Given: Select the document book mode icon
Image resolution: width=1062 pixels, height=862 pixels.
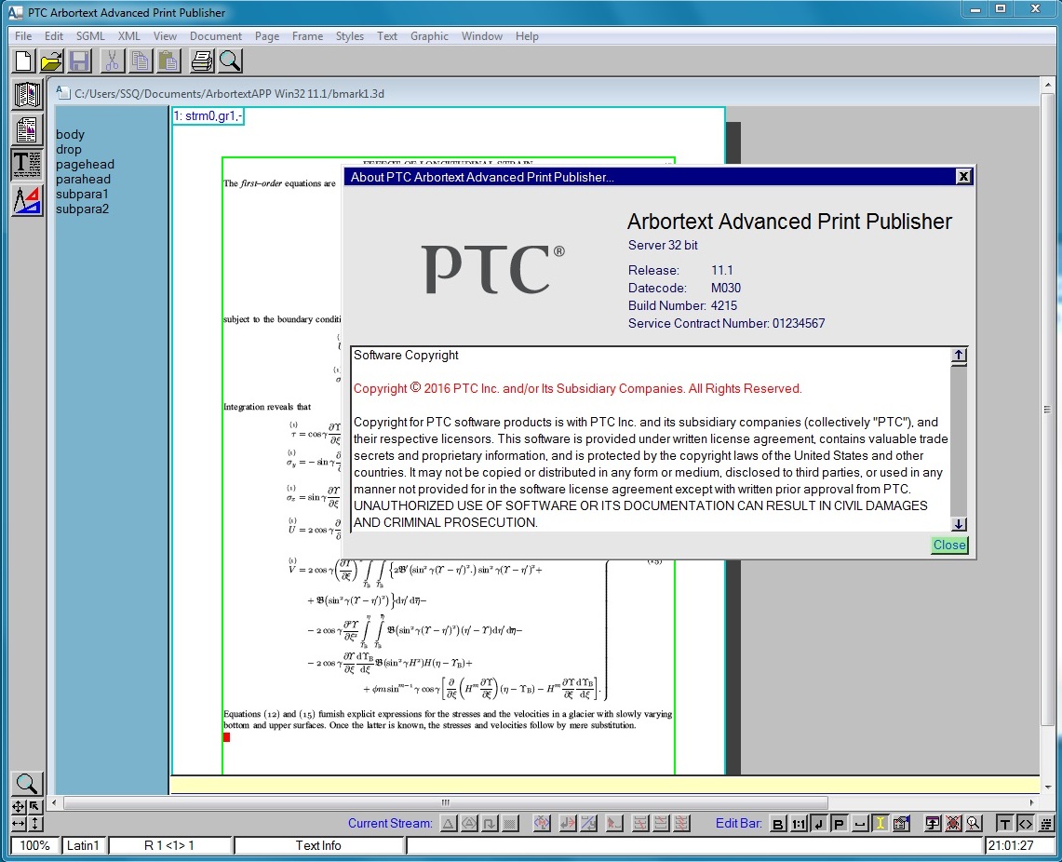Looking at the screenshot, I should (x=27, y=94).
